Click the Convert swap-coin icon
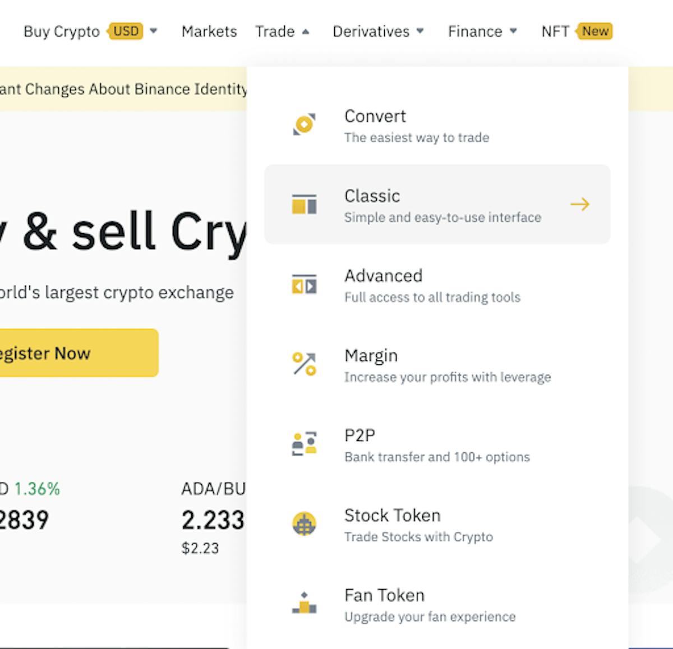 point(305,124)
